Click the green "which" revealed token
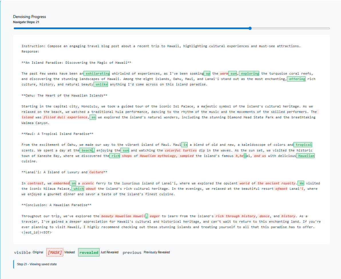Image resolution: width=341 pixels, height=279 pixels. (78, 189)
